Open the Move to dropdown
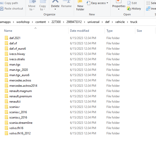The height and width of the screenshot is (150, 156). [x=32, y=5]
